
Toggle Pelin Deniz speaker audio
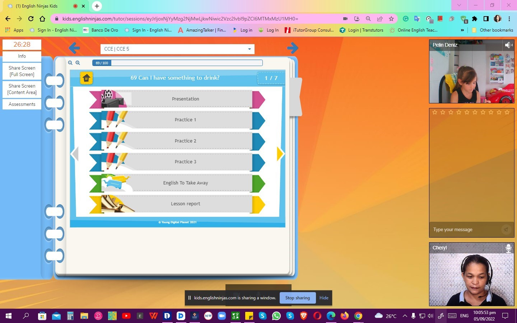point(508,45)
